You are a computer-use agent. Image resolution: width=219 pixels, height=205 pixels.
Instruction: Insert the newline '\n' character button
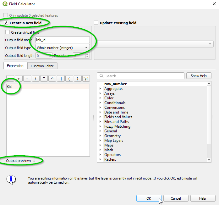(86, 79)
